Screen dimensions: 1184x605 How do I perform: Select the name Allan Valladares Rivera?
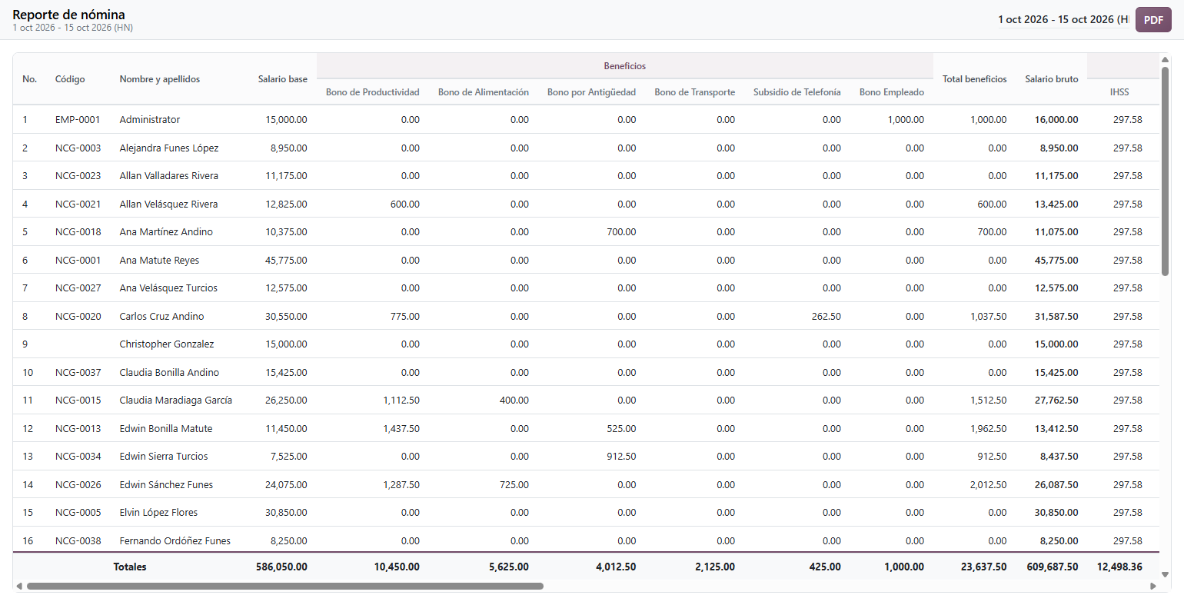[168, 176]
